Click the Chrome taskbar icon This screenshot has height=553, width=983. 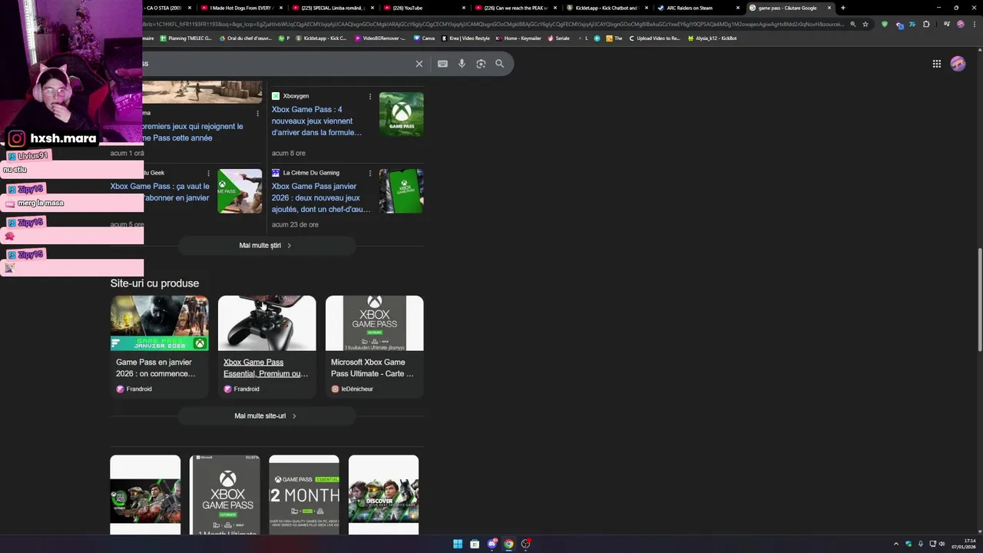coord(508,544)
